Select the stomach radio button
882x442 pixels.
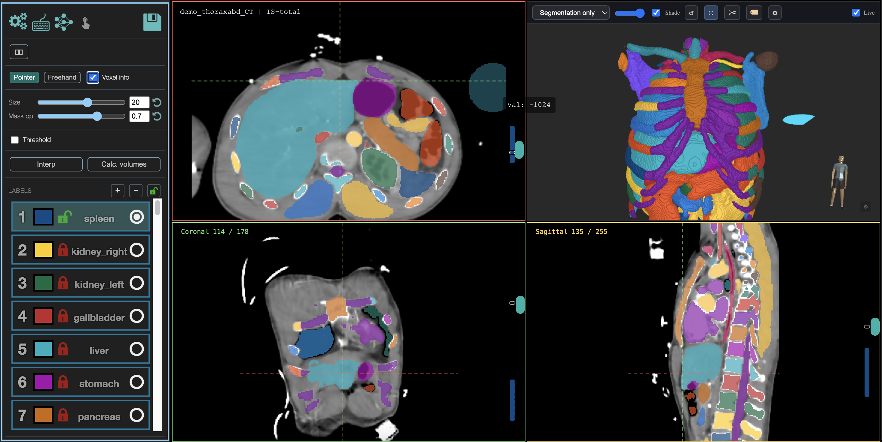pos(136,382)
